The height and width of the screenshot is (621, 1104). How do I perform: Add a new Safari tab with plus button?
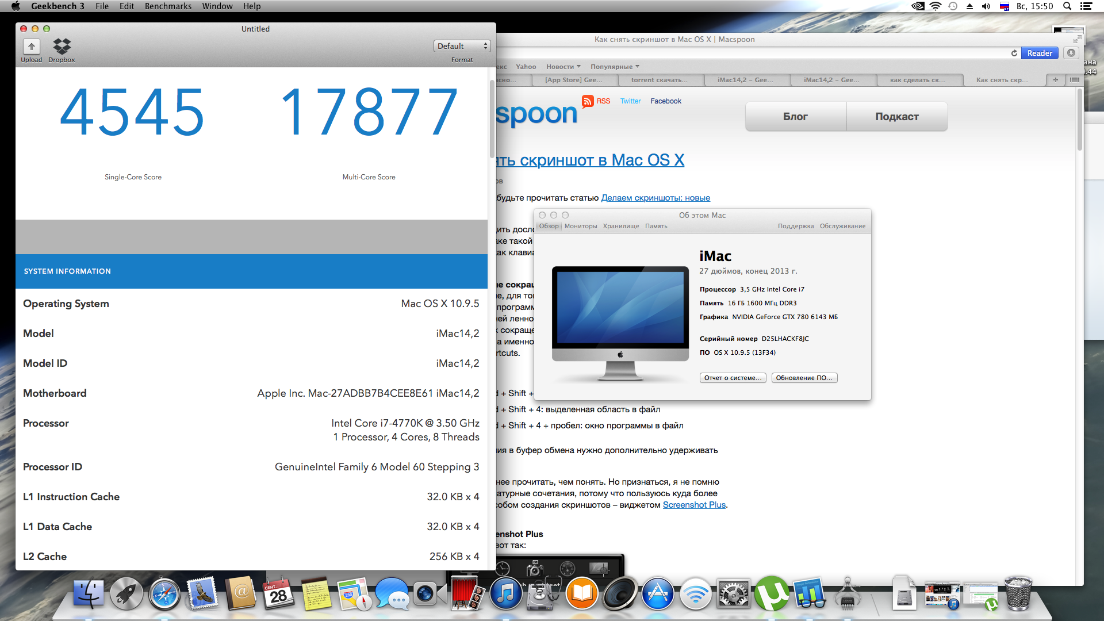click(x=1055, y=80)
